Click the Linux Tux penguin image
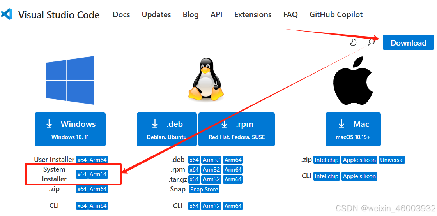The image size is (437, 216). point(206,79)
